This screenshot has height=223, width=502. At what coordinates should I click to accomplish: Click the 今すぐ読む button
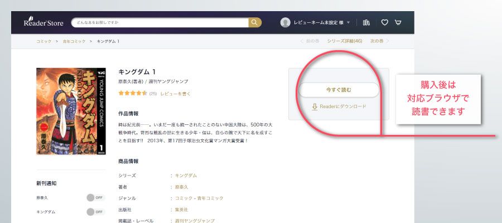click(339, 90)
